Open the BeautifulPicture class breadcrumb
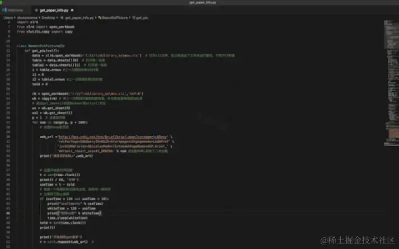 coord(115,18)
